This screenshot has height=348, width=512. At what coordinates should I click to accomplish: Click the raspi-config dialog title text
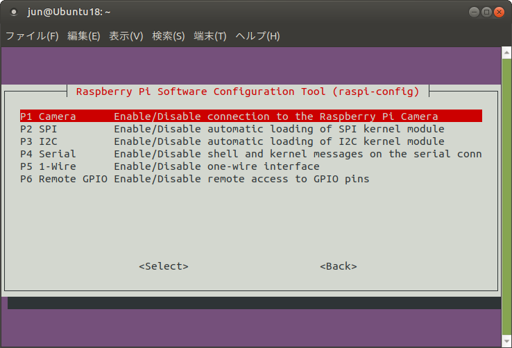point(248,92)
